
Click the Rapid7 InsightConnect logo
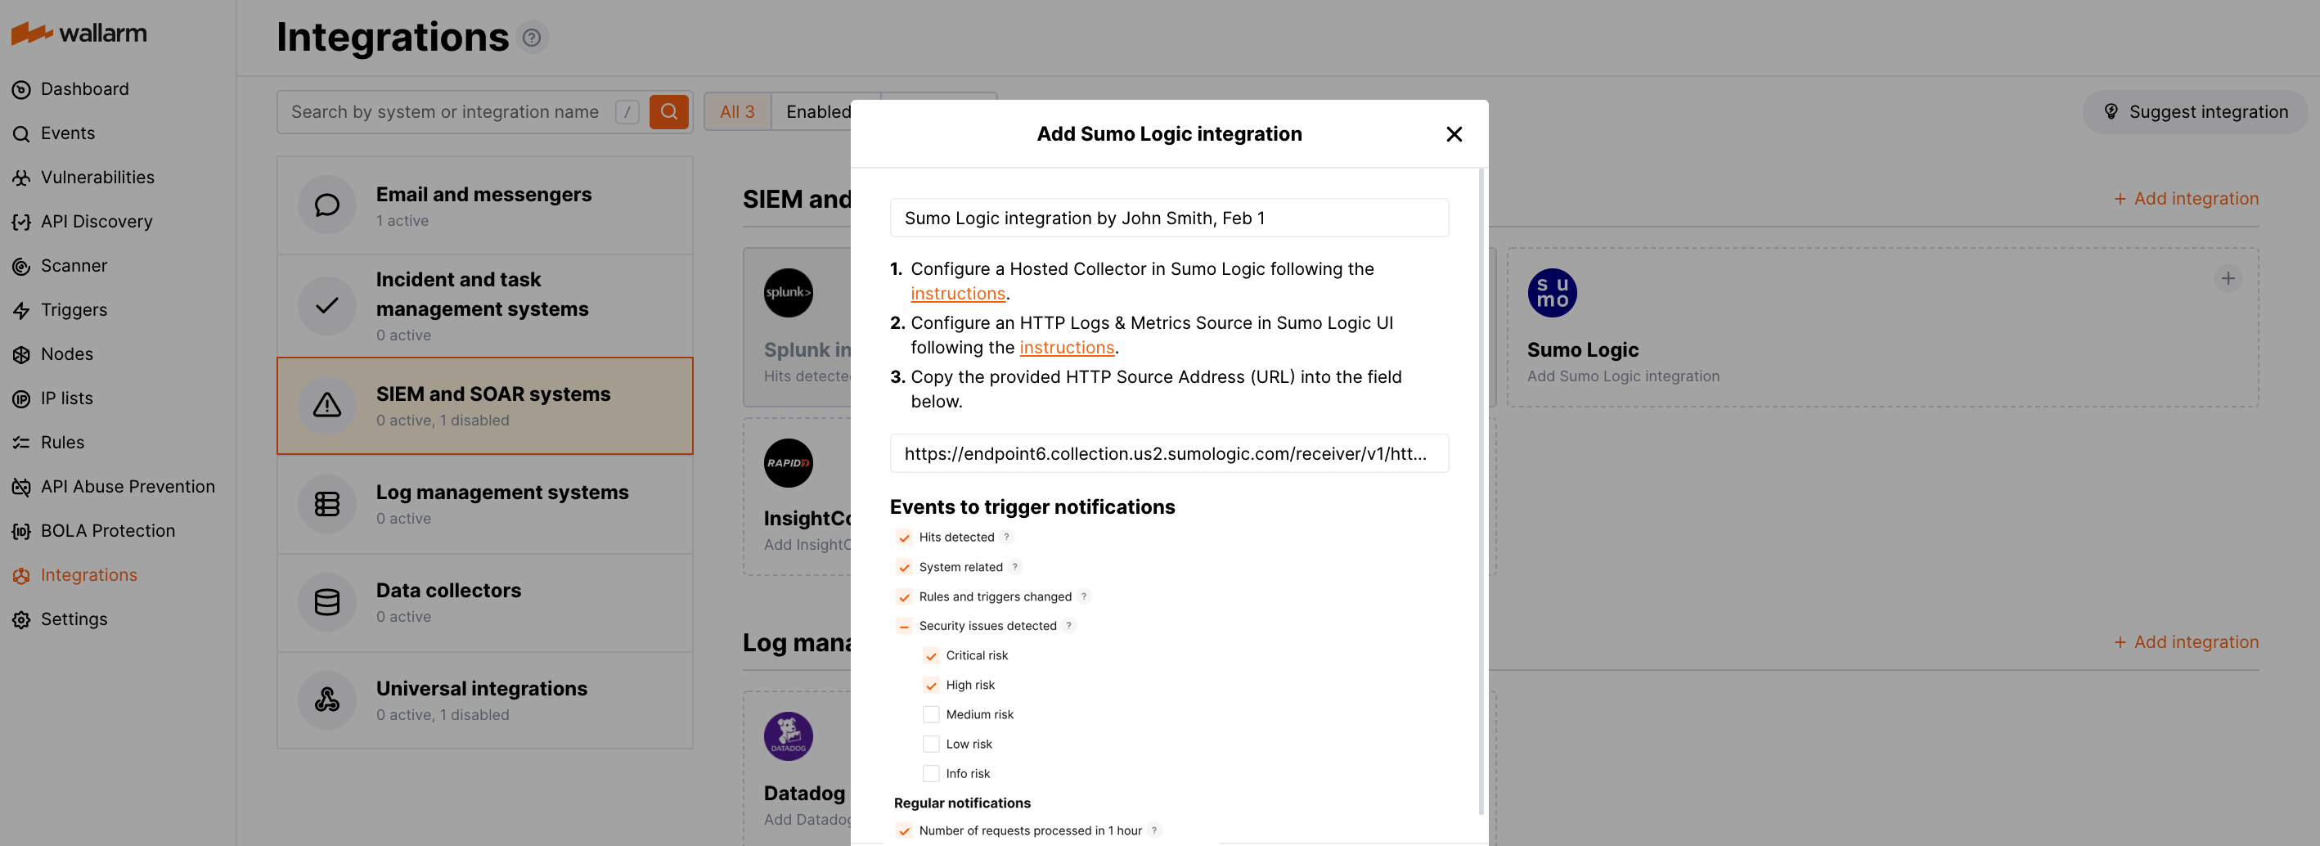[788, 462]
